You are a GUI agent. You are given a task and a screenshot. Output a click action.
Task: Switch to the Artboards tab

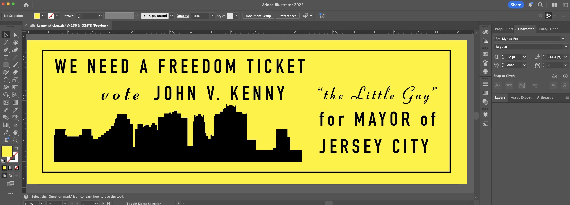tap(545, 97)
